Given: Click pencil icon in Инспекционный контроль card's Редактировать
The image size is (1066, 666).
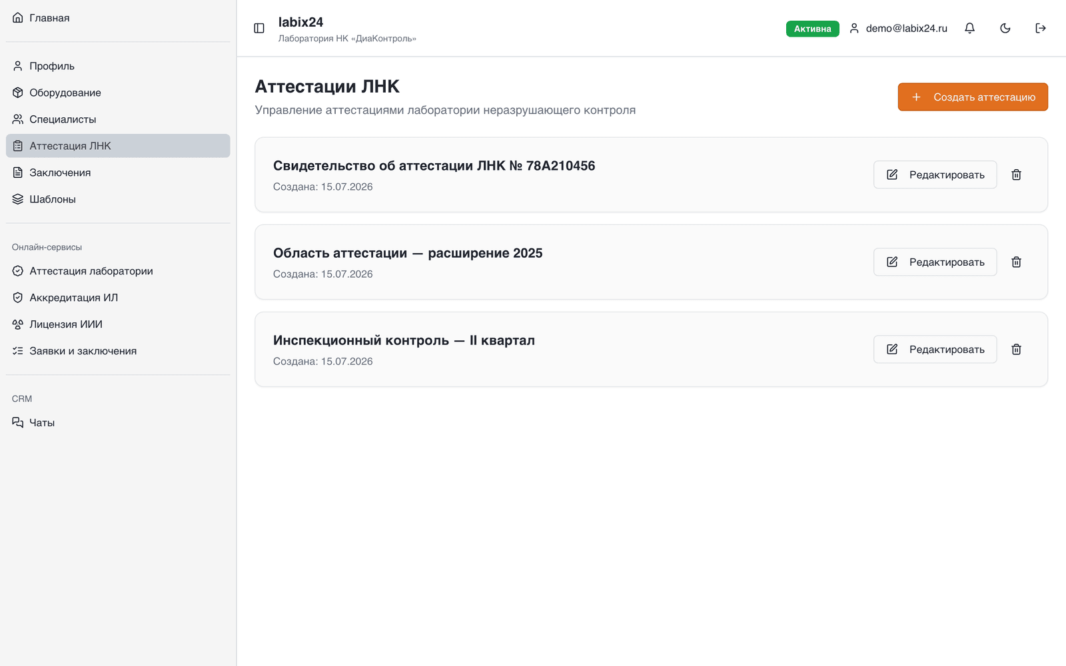Looking at the screenshot, I should [892, 349].
